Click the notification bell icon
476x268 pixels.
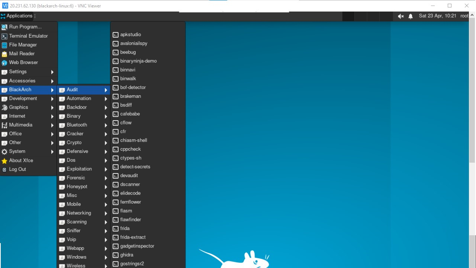pos(411,16)
